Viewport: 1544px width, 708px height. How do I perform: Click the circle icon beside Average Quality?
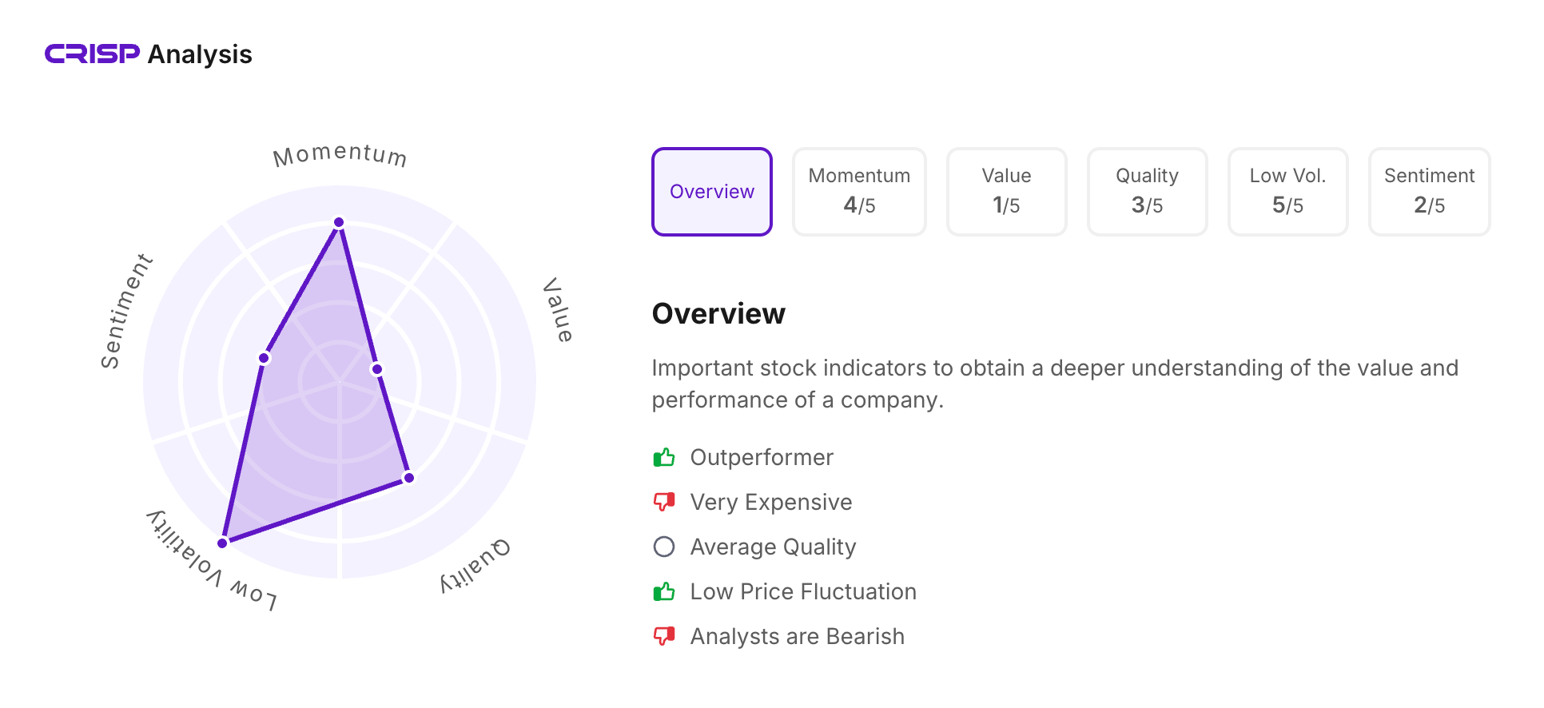pyautogui.click(x=664, y=547)
